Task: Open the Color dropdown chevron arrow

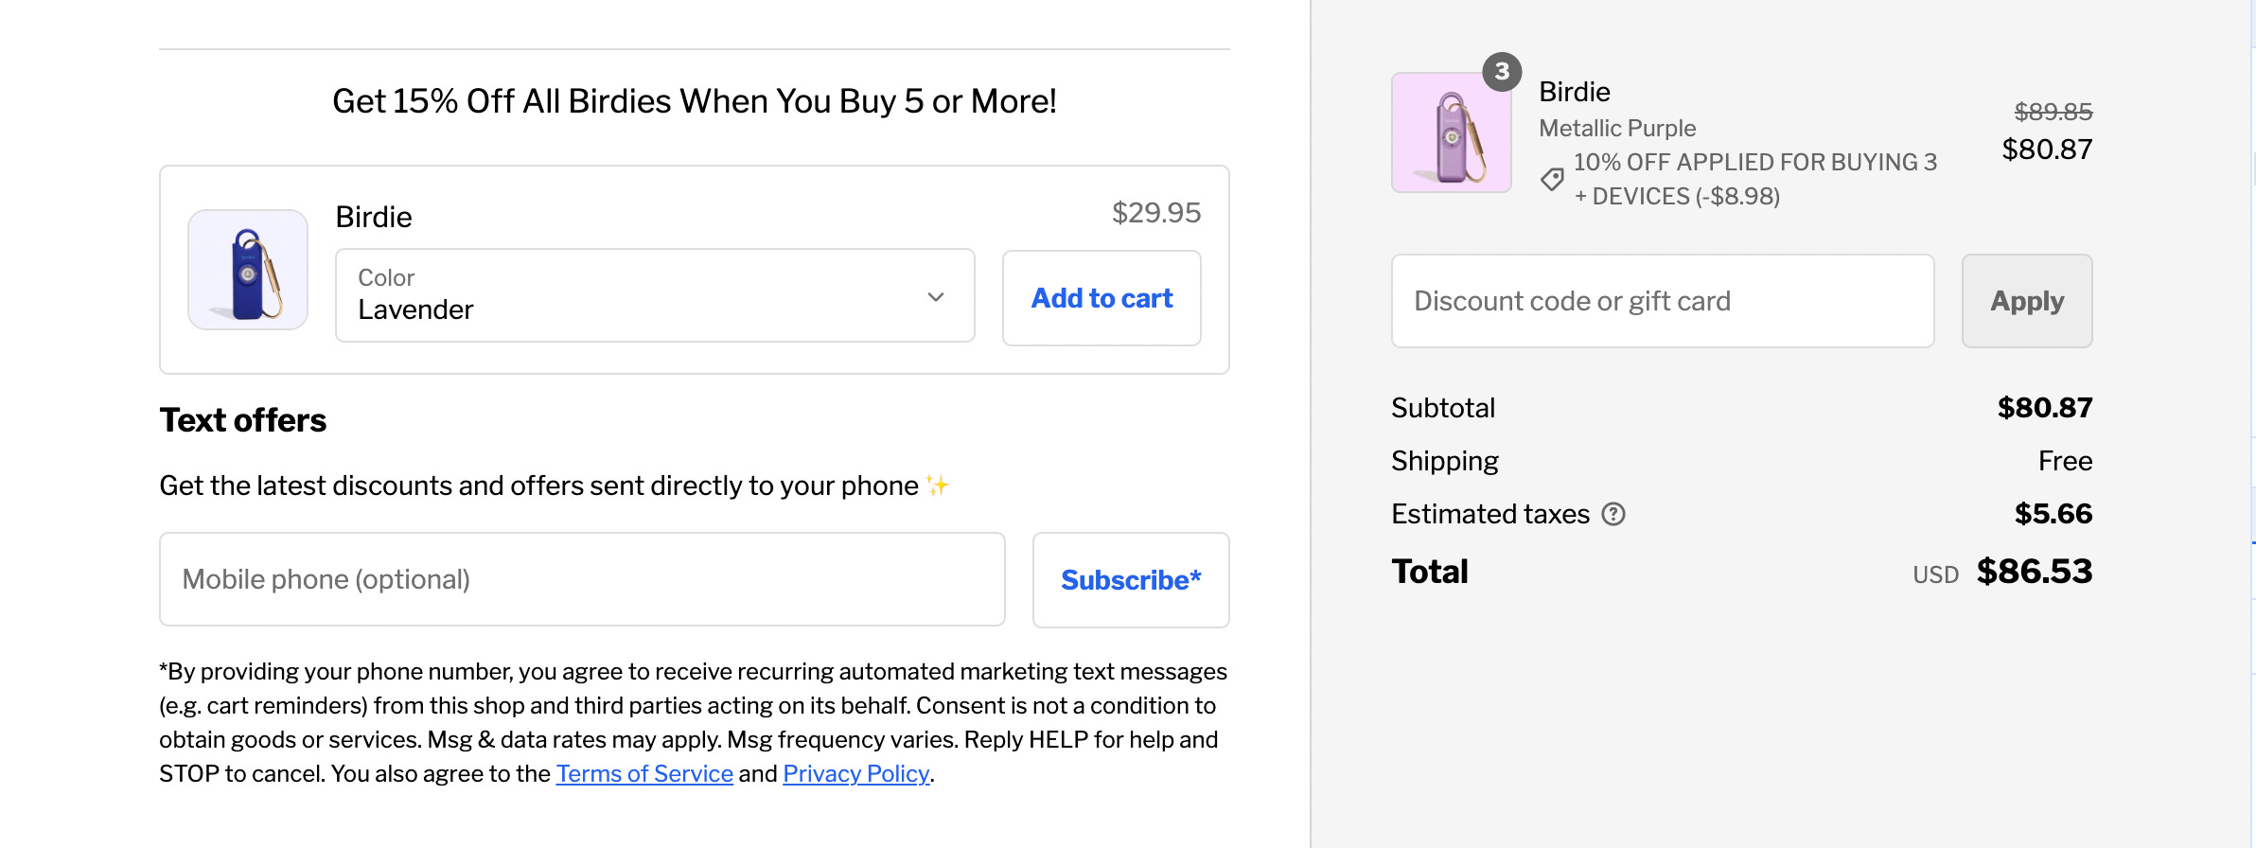Action: [x=936, y=297]
